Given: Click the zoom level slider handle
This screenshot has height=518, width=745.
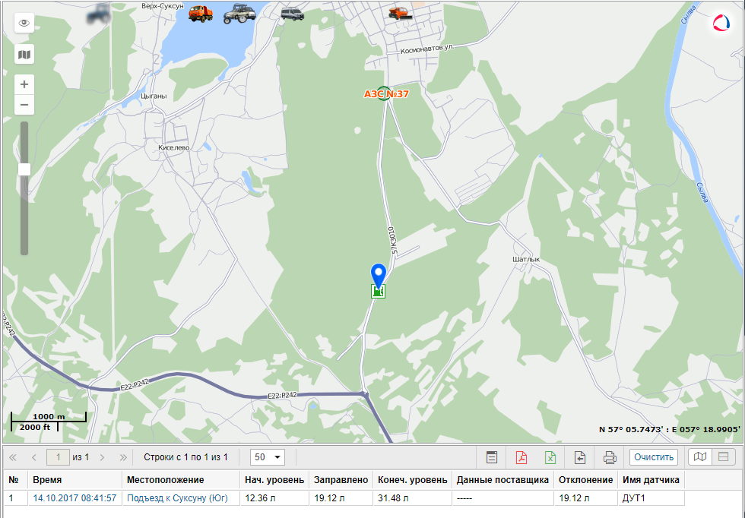Looking at the screenshot, I should 24,169.
